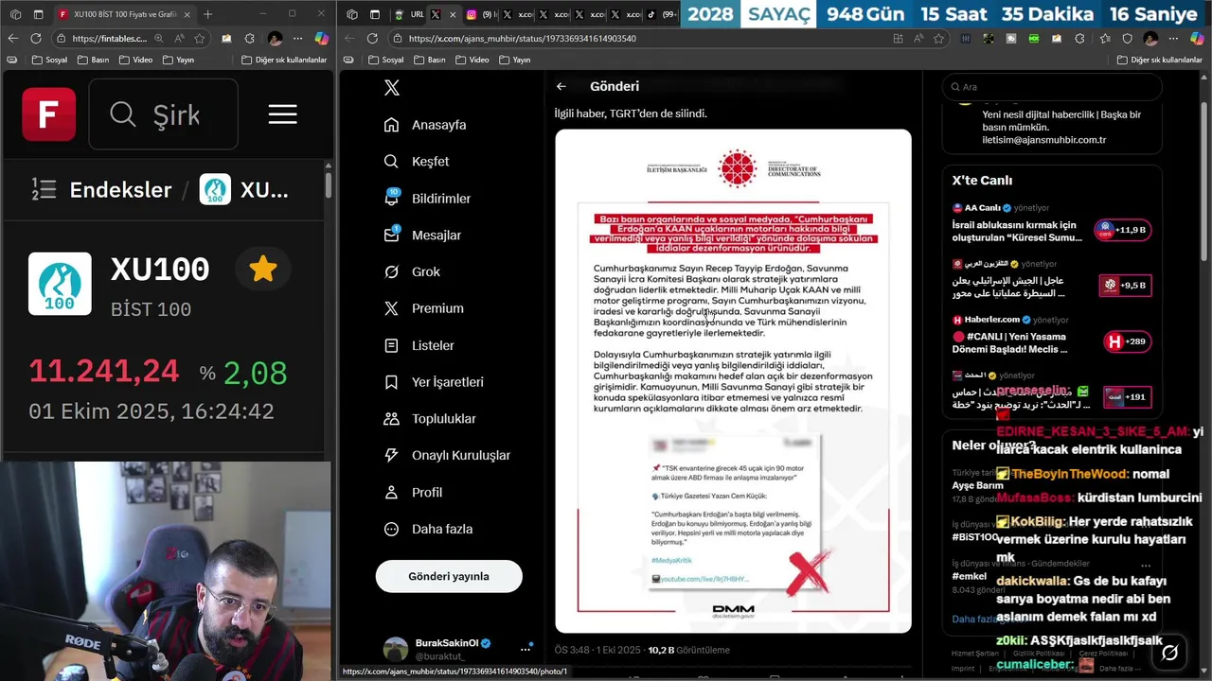This screenshot has height=681, width=1212.
Task: Click the 10,2 B Görüntüleme view count
Action: pos(688,650)
